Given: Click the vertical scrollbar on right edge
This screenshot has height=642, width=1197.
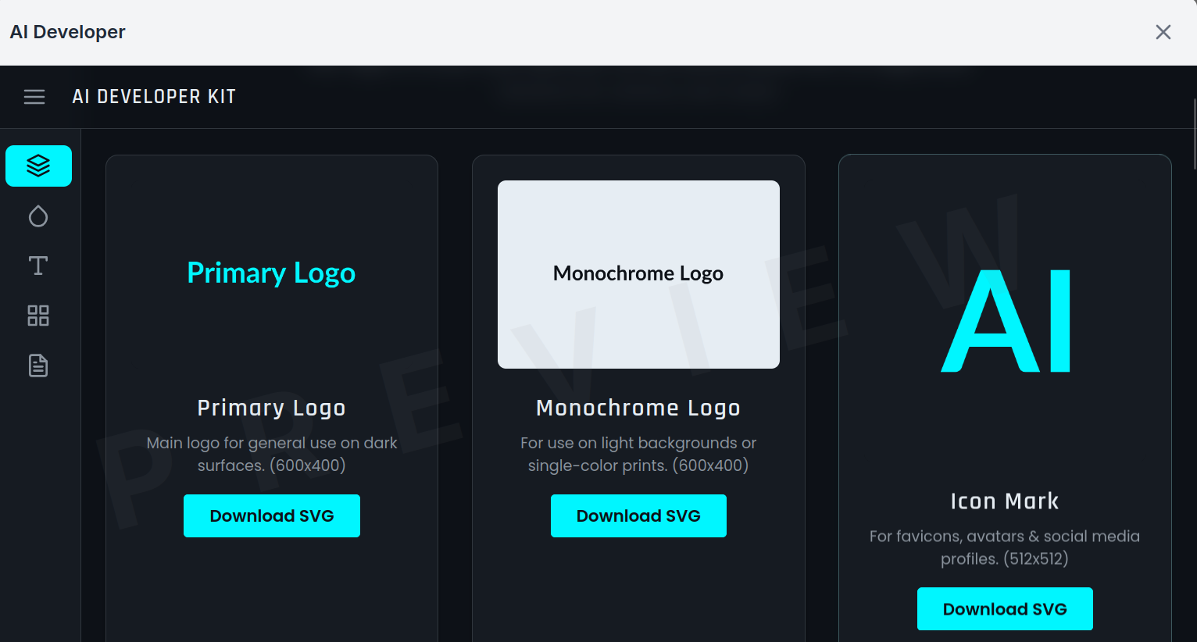Looking at the screenshot, I should [x=1193, y=134].
